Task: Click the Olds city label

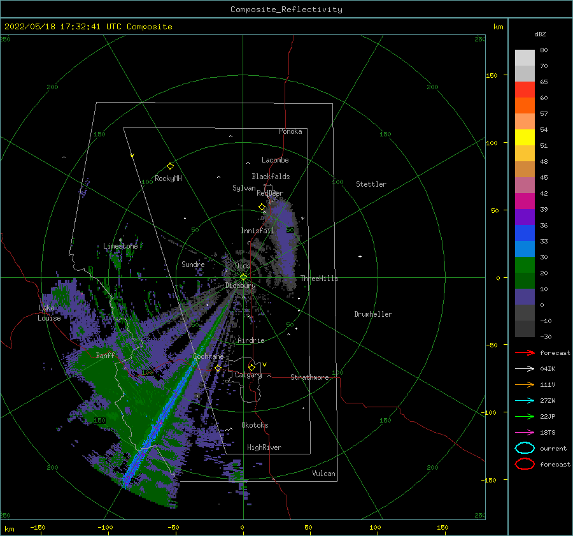Action: coord(243,266)
